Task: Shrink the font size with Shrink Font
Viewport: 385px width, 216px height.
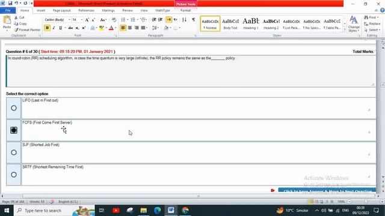Action: click(x=93, y=20)
